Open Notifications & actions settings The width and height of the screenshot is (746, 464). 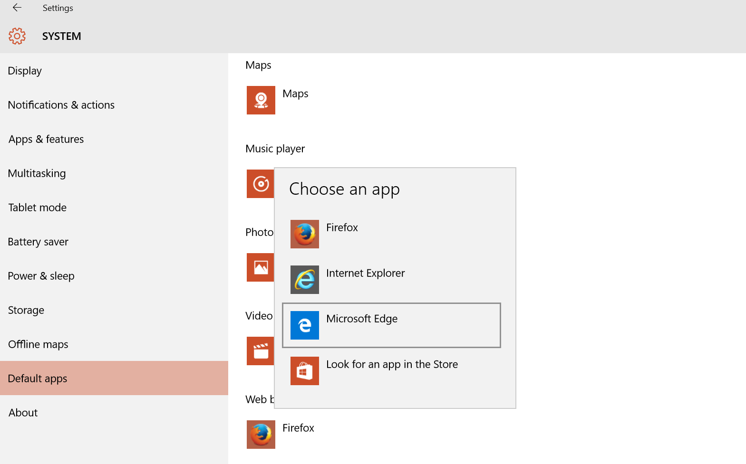coord(114,105)
